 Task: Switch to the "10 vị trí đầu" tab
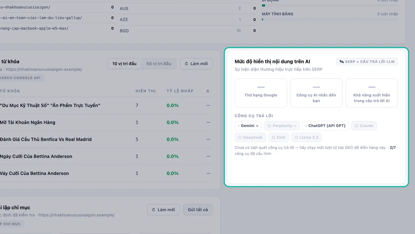pos(124,64)
